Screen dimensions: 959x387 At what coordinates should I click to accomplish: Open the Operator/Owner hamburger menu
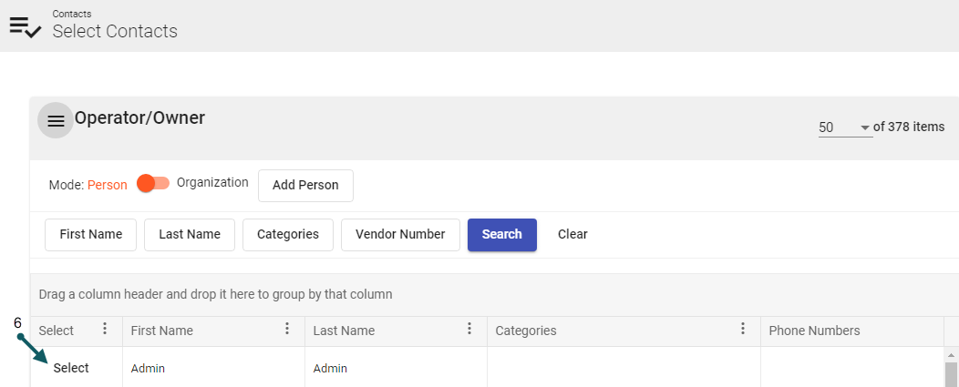click(56, 121)
